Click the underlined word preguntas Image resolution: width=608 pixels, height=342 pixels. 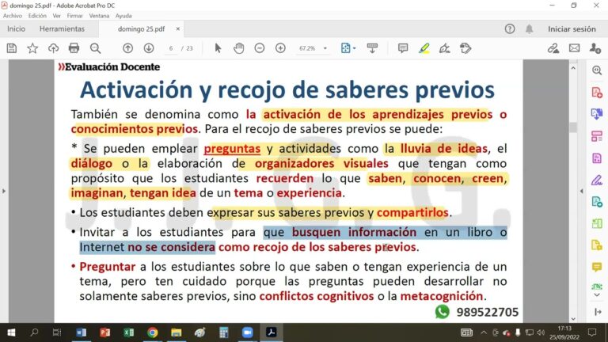[232, 149]
